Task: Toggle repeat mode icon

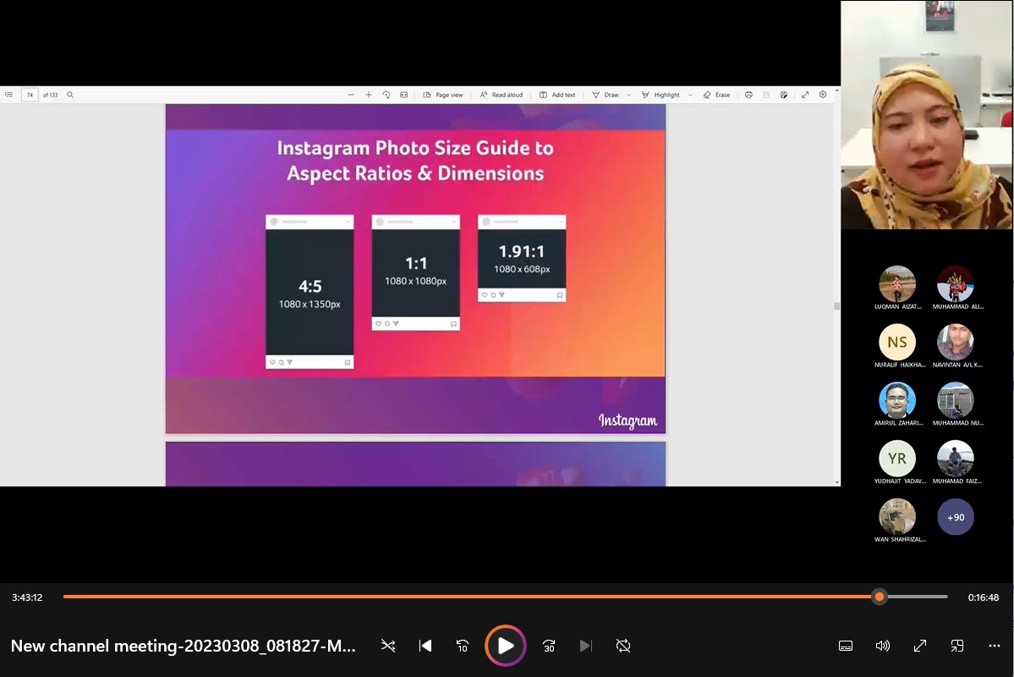Action: [x=623, y=646]
